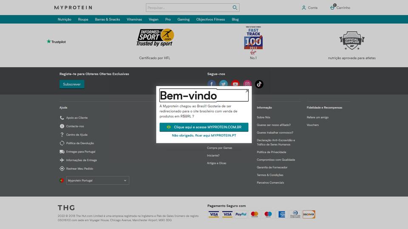Screen dimensions: 408x229
Task: Click the Discover payment icon
Action: [309, 215]
